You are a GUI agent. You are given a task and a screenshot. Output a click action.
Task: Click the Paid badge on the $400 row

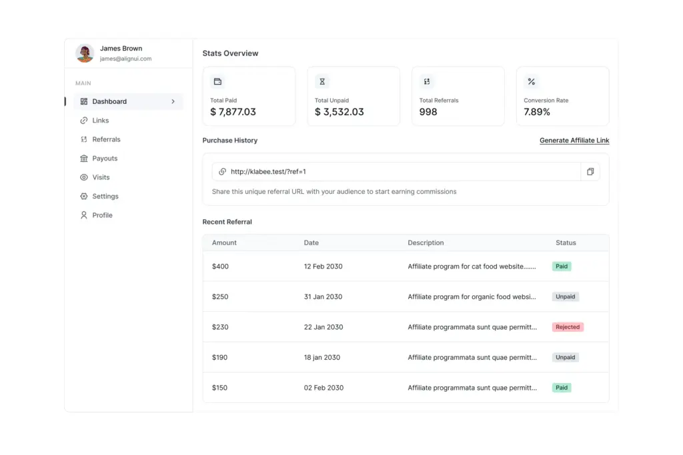coord(561,266)
